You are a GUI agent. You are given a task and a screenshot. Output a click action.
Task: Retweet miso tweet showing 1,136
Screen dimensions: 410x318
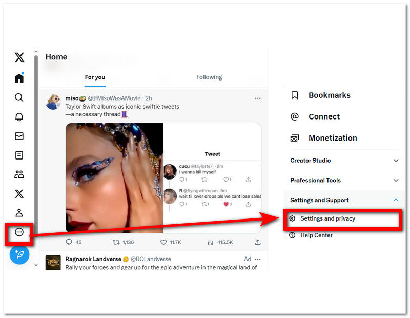pos(123,242)
